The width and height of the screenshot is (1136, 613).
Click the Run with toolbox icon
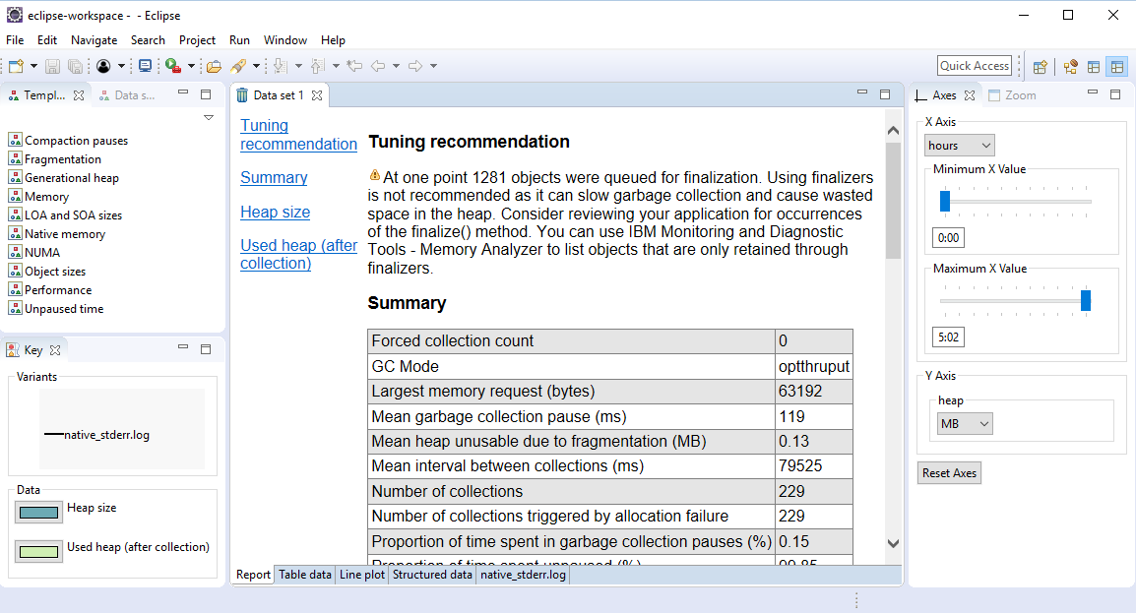click(x=173, y=67)
